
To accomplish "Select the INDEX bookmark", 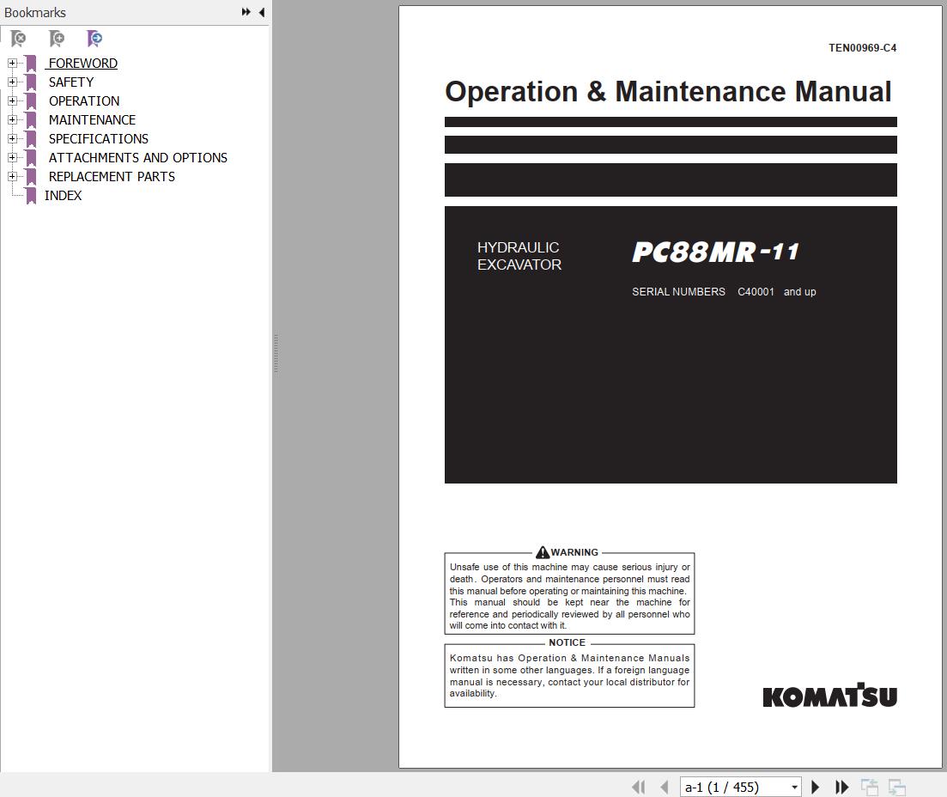I will pos(63,196).
